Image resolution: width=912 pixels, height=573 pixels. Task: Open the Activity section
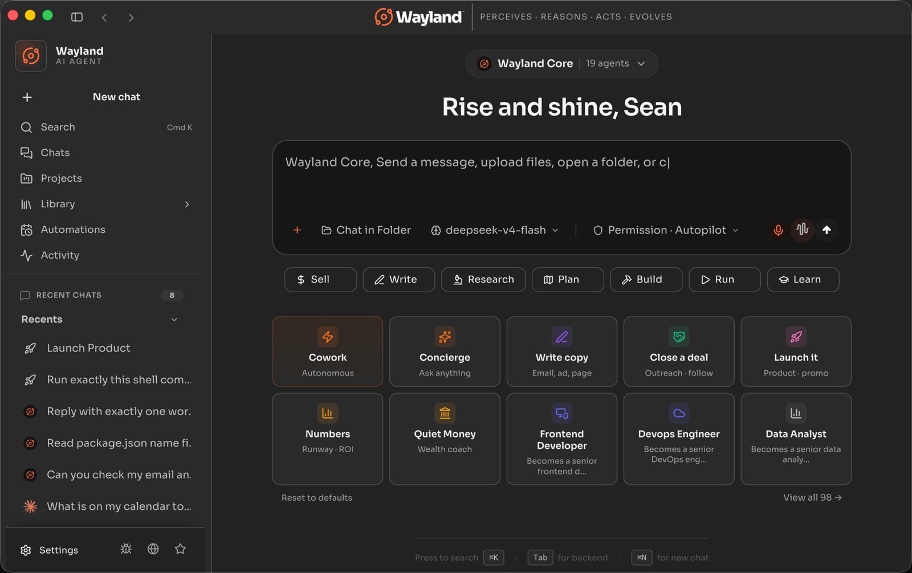(x=106, y=255)
